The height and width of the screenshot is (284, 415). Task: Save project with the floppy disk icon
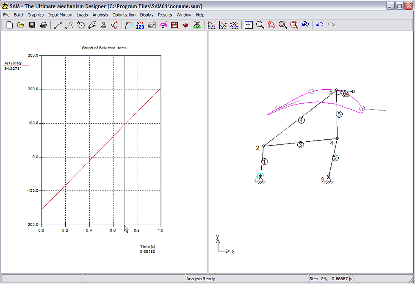[x=32, y=25]
